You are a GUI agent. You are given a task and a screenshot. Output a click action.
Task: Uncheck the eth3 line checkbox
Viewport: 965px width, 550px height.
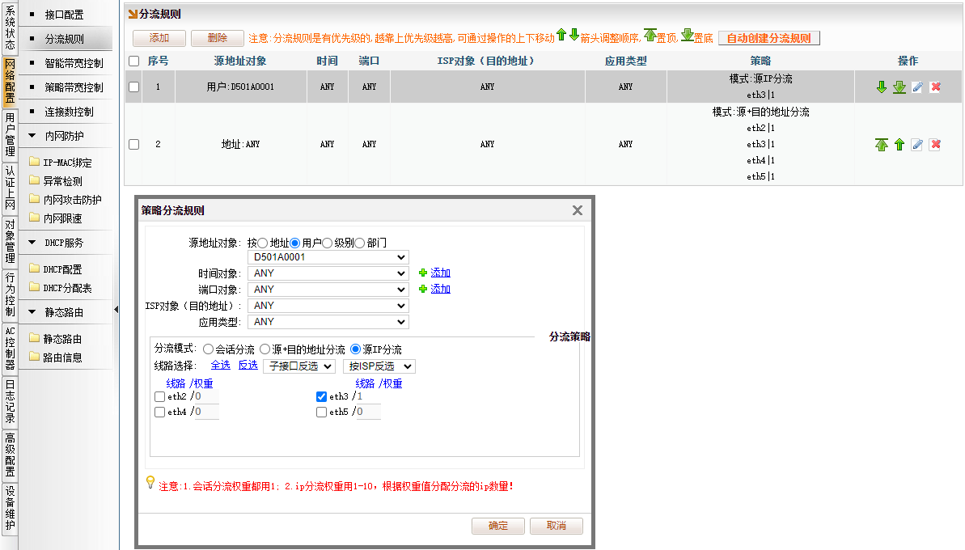click(321, 397)
